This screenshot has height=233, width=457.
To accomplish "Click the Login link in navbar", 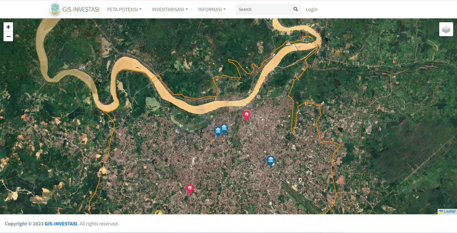I will (312, 10).
